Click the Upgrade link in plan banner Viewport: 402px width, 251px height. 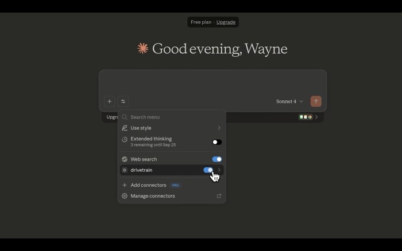point(226,22)
